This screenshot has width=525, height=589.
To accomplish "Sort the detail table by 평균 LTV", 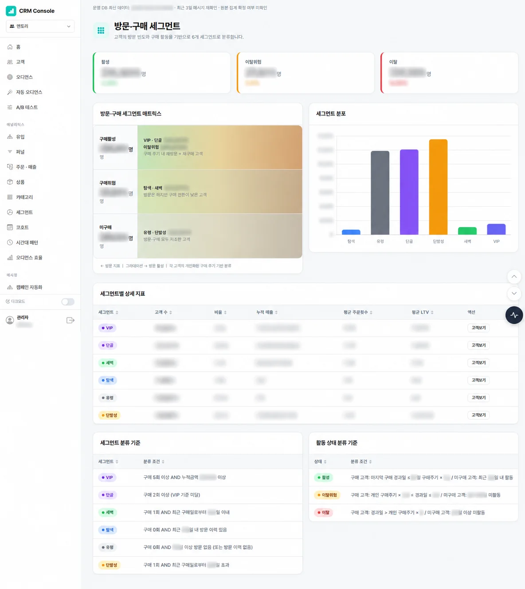I will click(x=423, y=313).
